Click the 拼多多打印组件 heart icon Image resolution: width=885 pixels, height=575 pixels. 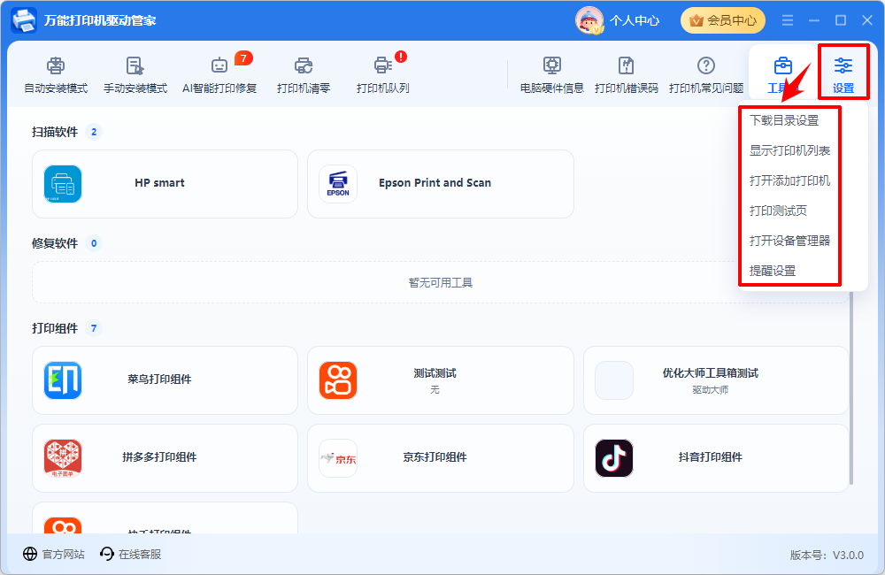click(63, 458)
